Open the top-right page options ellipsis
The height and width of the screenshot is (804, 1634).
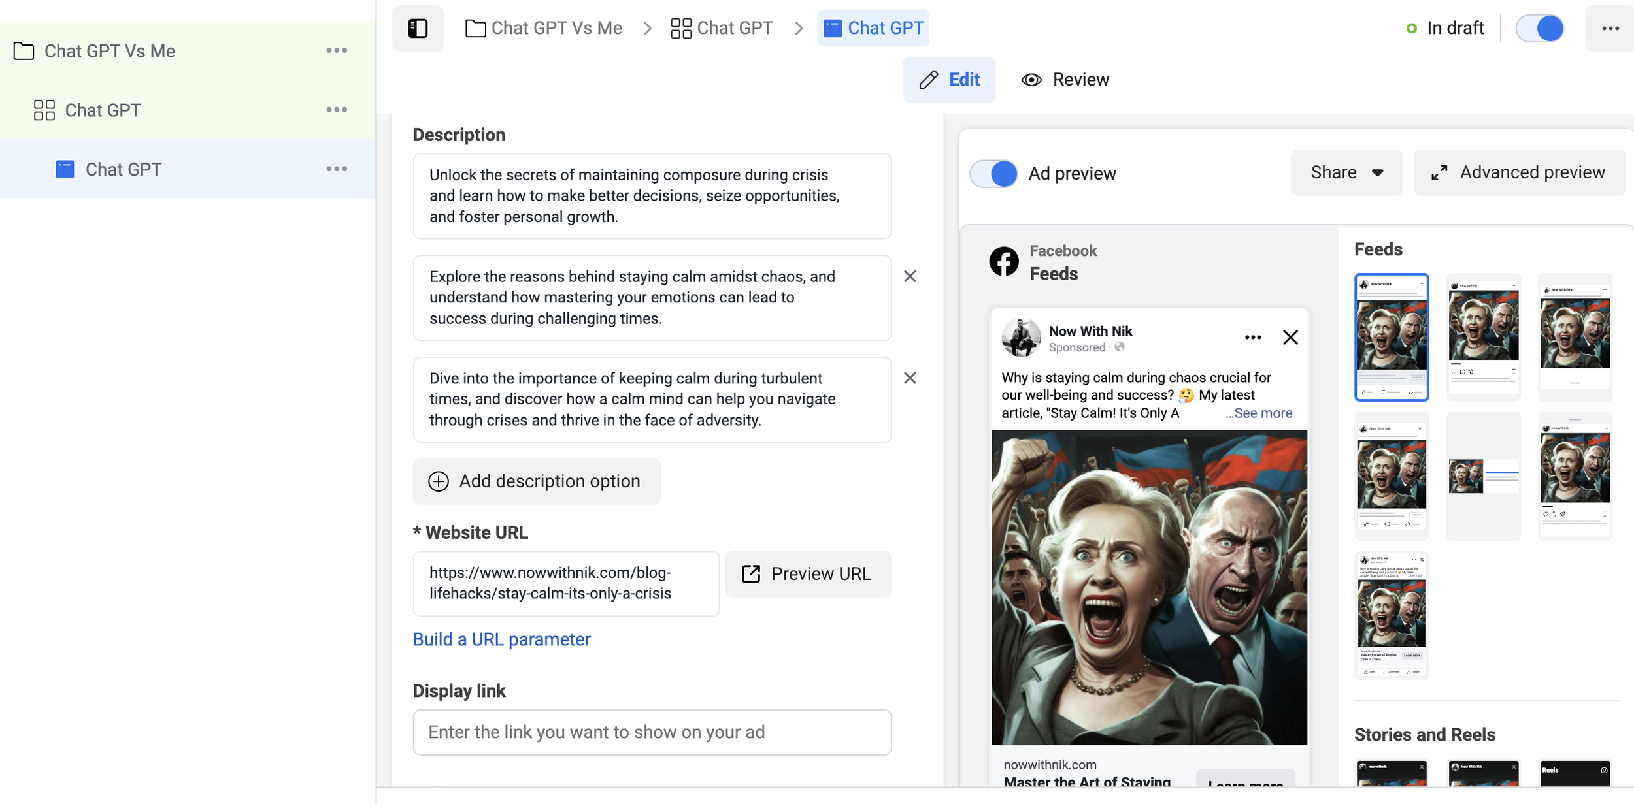(1610, 28)
